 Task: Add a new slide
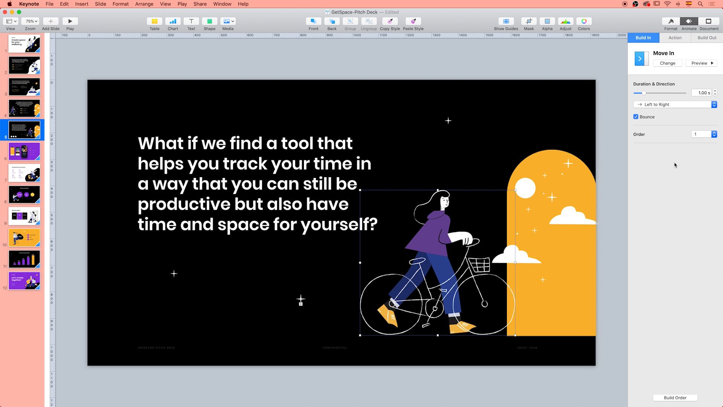click(x=51, y=21)
